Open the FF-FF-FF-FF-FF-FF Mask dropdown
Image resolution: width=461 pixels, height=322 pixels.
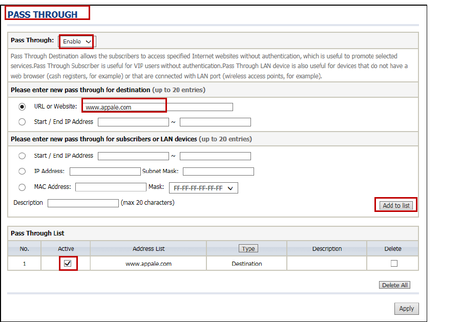[x=203, y=188]
